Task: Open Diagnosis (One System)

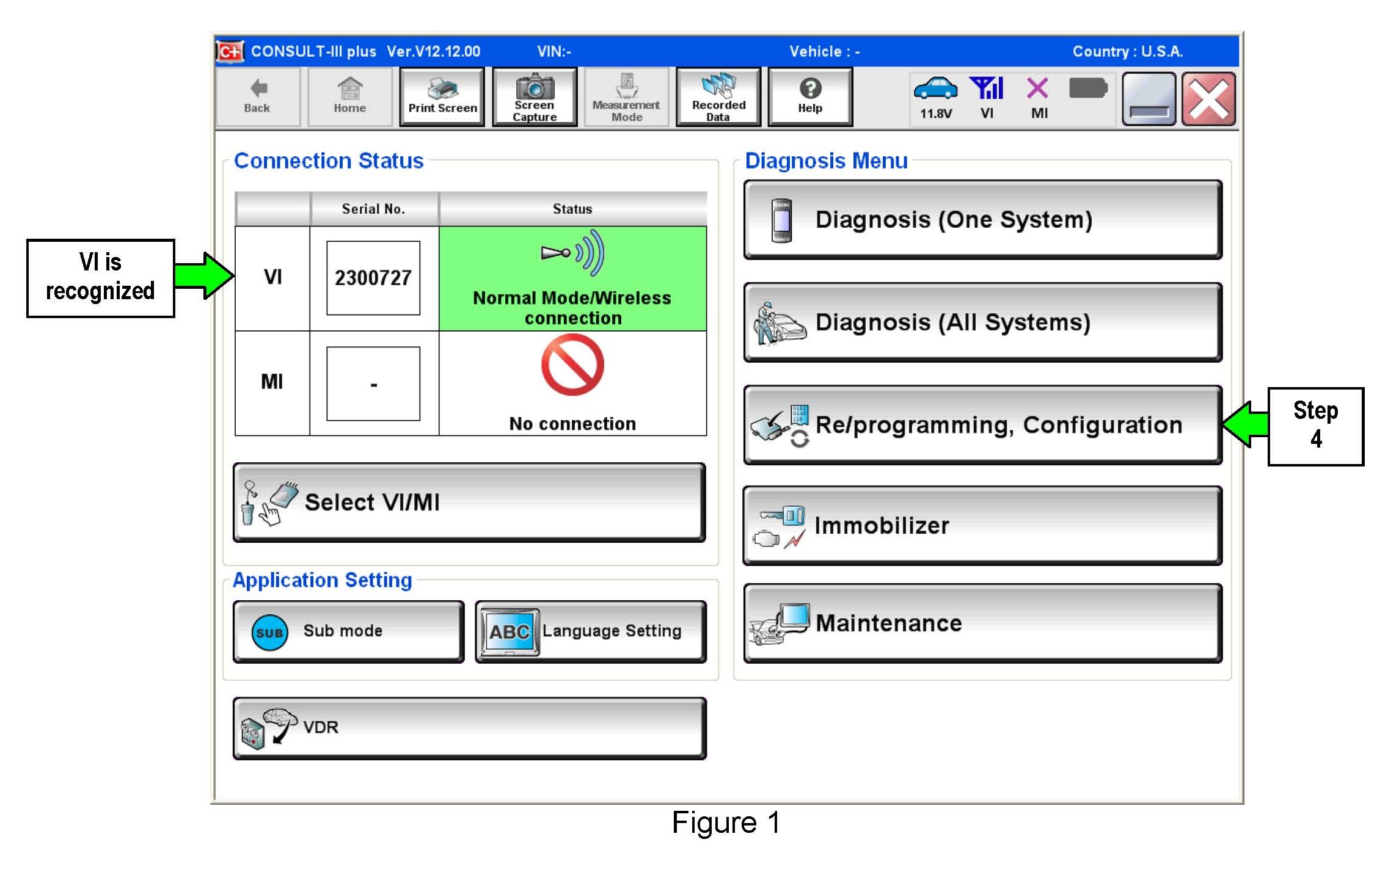Action: click(982, 220)
